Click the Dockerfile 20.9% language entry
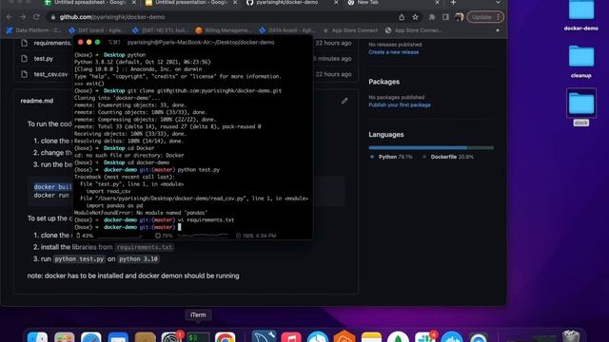Screen dimensions: 609x342 [x=448, y=157]
